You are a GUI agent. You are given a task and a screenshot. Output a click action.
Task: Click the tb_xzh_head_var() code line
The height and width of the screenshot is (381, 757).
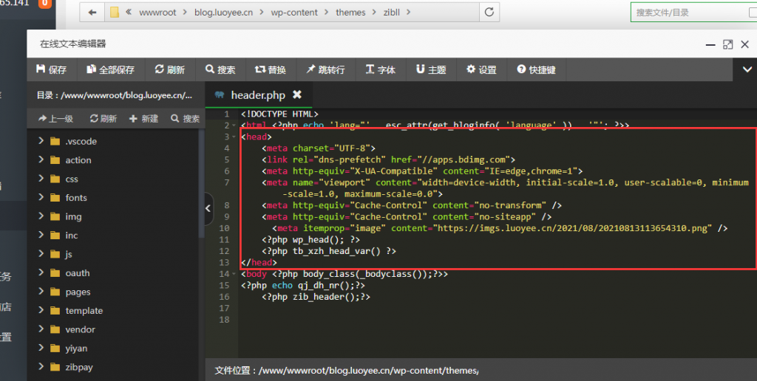pos(329,251)
